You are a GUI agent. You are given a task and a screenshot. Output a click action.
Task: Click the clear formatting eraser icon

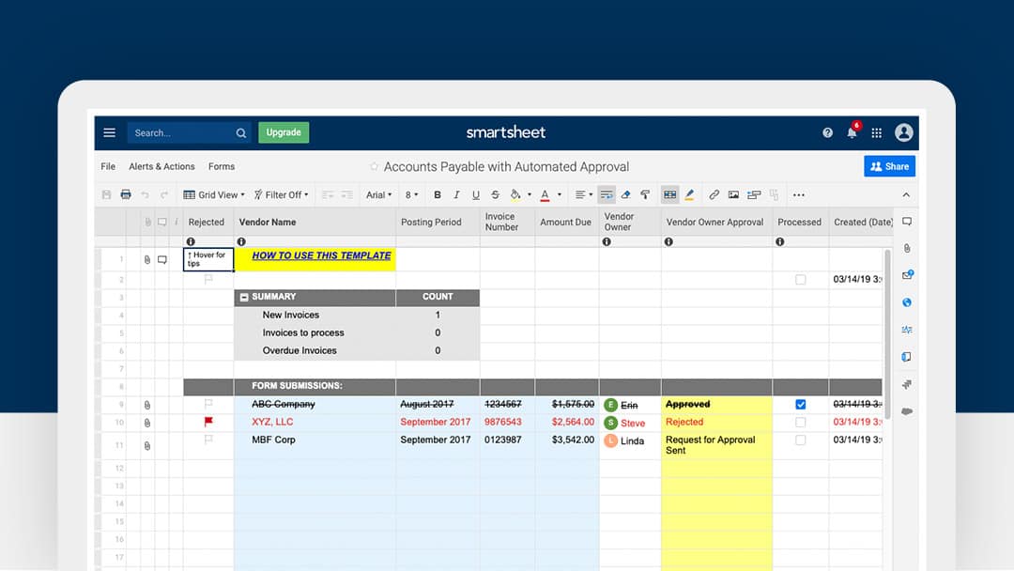[625, 195]
